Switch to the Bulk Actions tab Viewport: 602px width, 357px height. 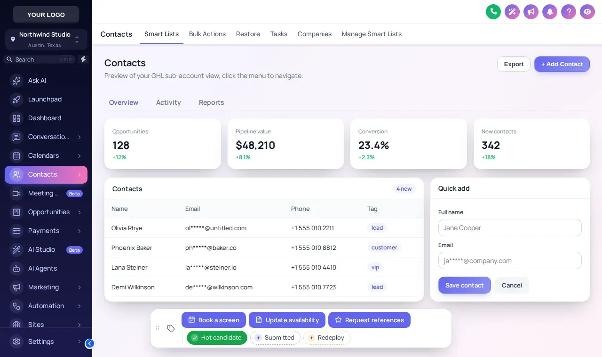(207, 34)
